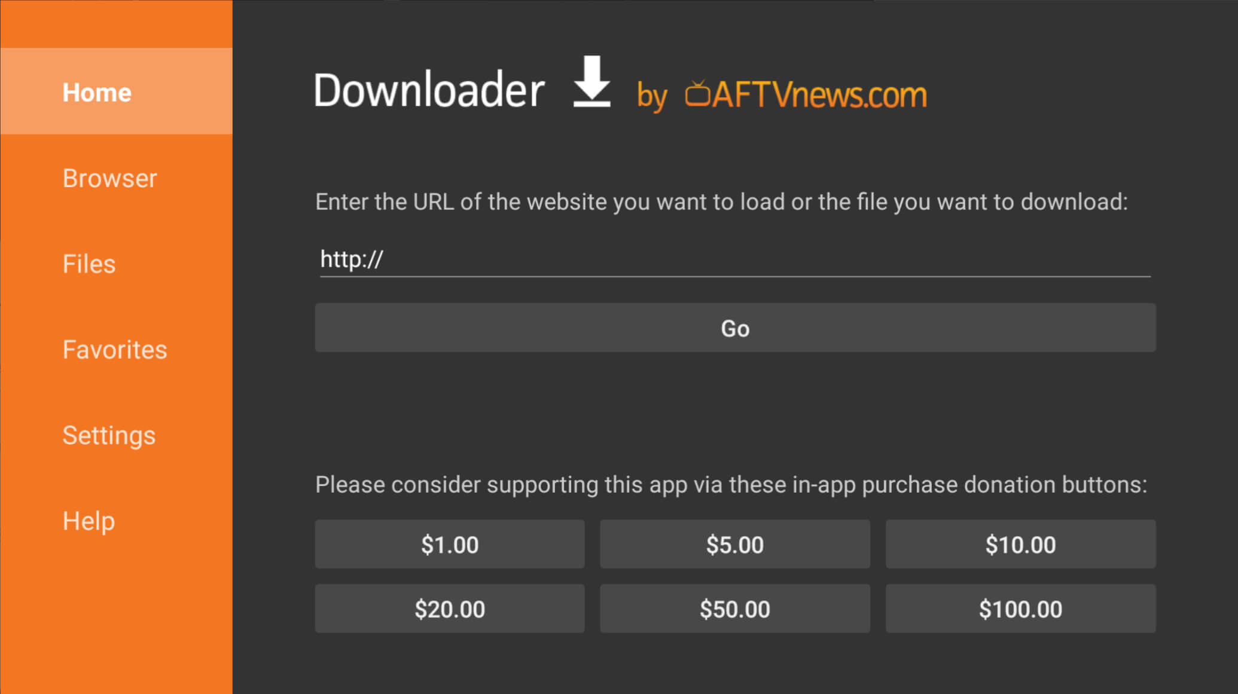Image resolution: width=1238 pixels, height=694 pixels.
Task: Click the $5.00 donation button
Action: pyautogui.click(x=734, y=543)
